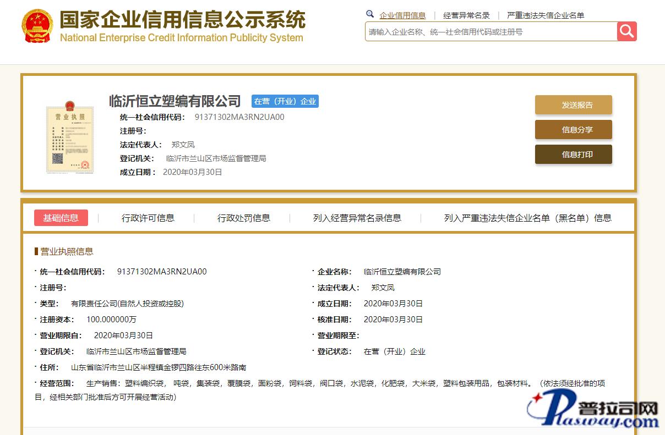Click the national emblem logo
Image resolution: width=665 pixels, height=435 pixels.
(37, 26)
